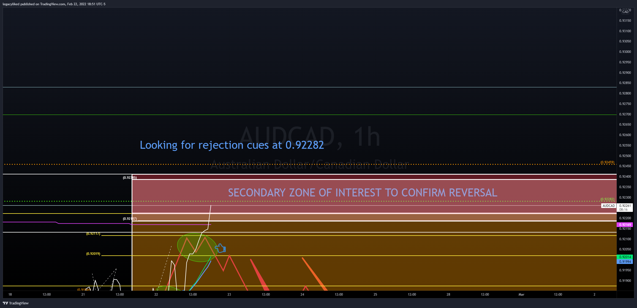
Task: Click the 0.92850 price axis value
Action: 625,83
